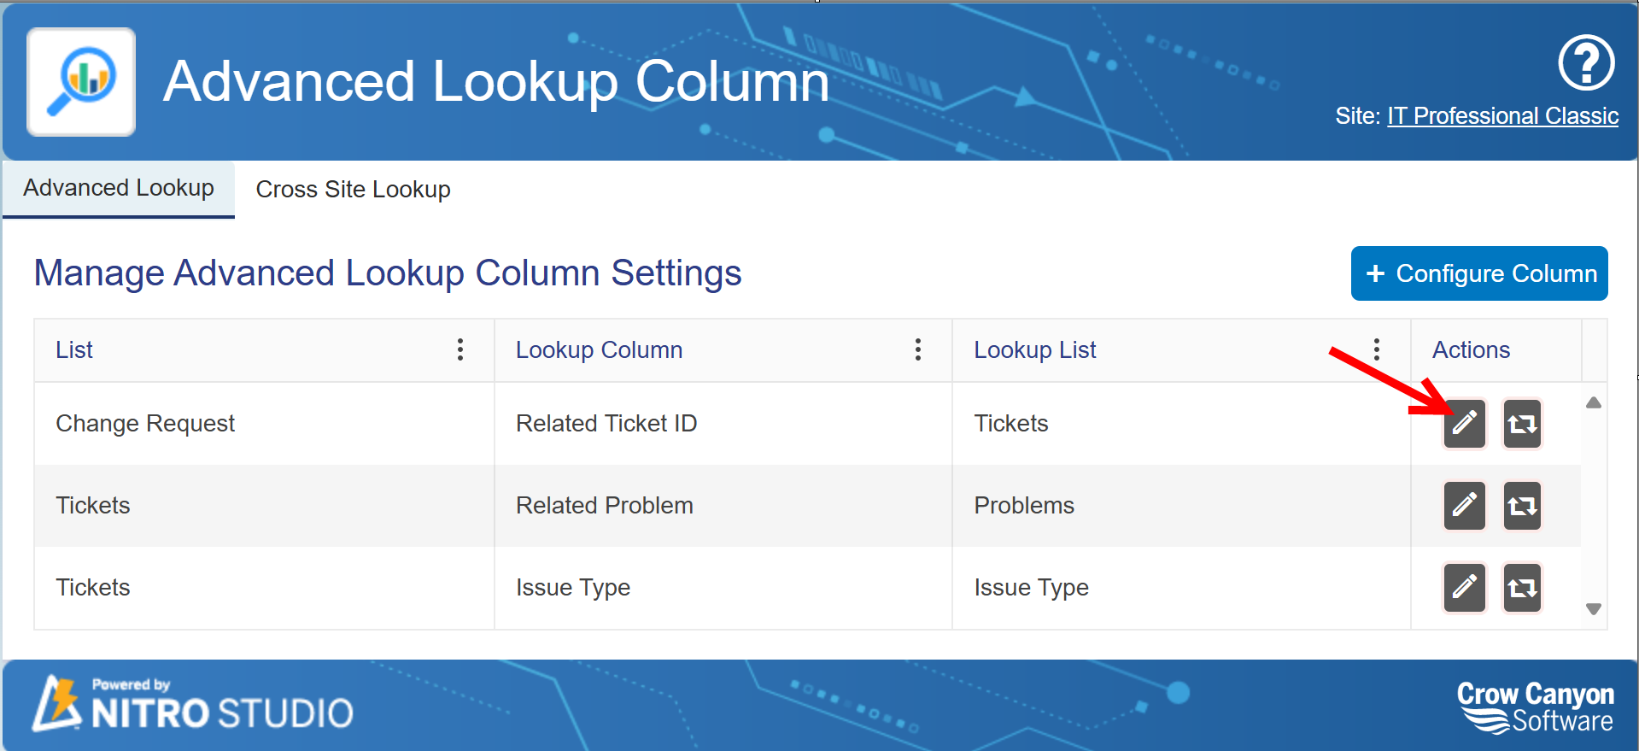Click the sync icon in Issue Type row
Viewport: 1639px width, 751px height.
point(1522,587)
